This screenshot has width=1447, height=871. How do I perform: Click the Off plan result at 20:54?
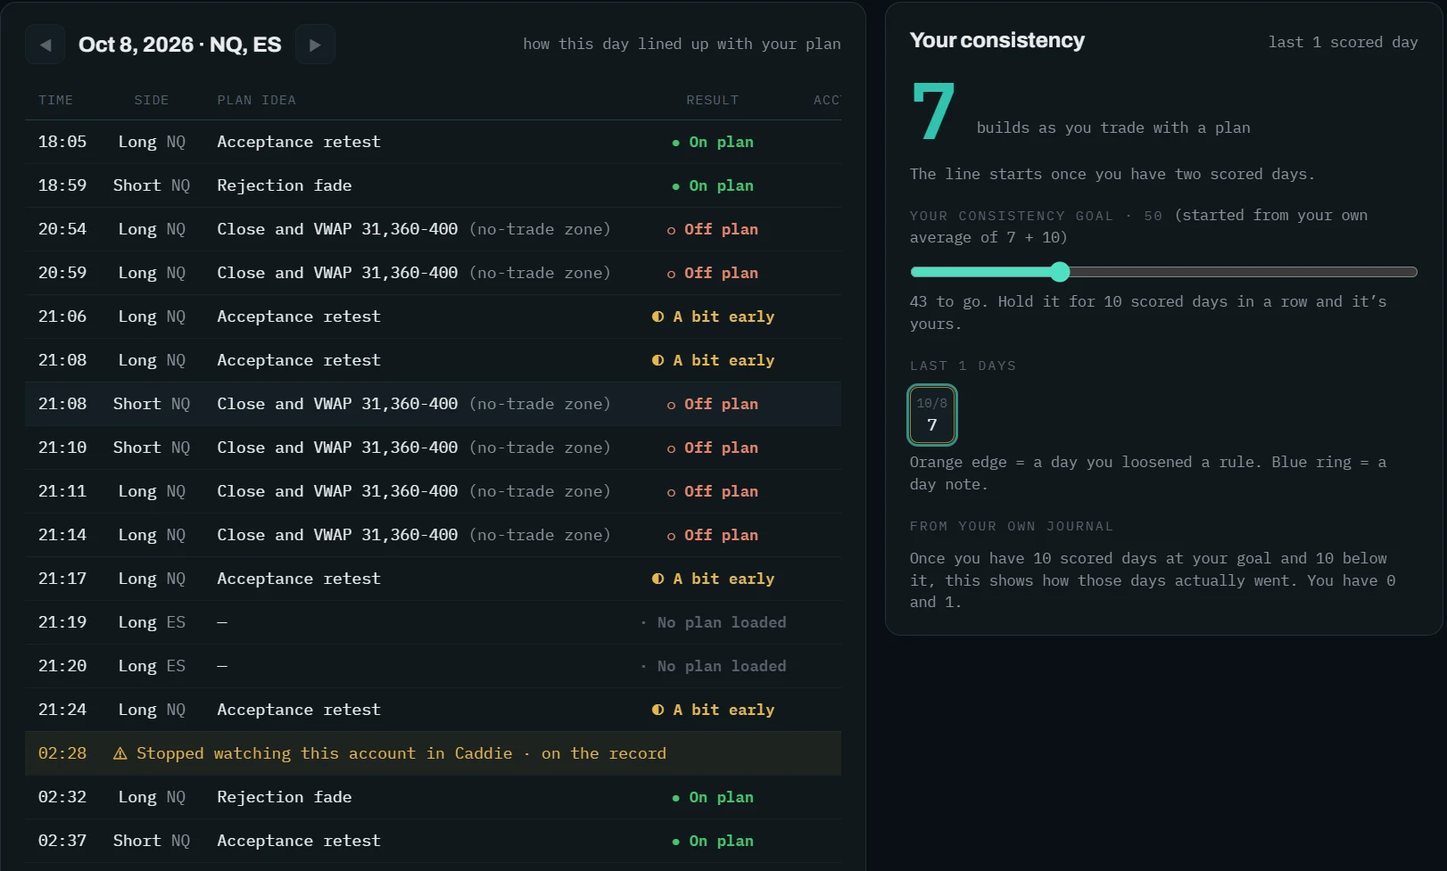click(x=713, y=229)
